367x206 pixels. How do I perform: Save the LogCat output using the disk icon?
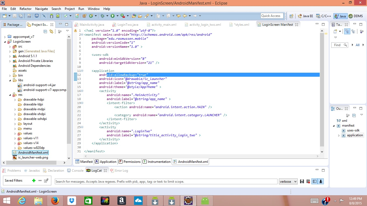tap(302, 181)
